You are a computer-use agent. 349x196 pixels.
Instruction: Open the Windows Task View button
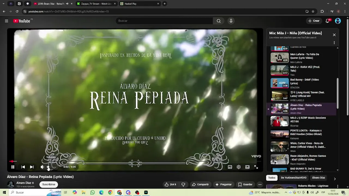point(65,192)
